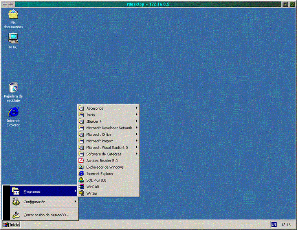
Task: Click the Cerrar sesión key icon
Action: pyautogui.click(x=16, y=215)
